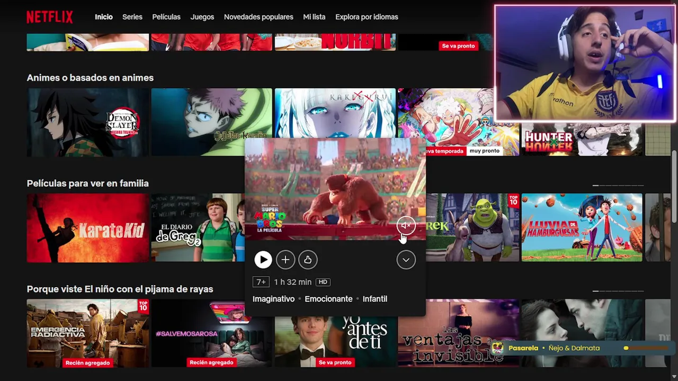Viewport: 678px width, 381px height.
Task: Open the Hunter x Hunter thumbnail
Action: [x=582, y=140]
